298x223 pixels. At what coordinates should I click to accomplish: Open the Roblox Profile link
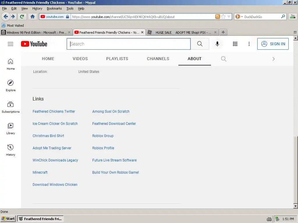coord(103,148)
